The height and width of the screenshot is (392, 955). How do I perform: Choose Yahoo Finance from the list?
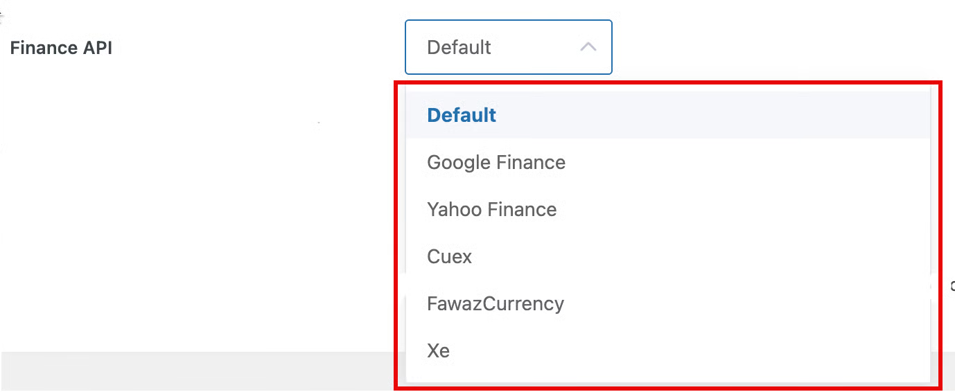(x=492, y=210)
